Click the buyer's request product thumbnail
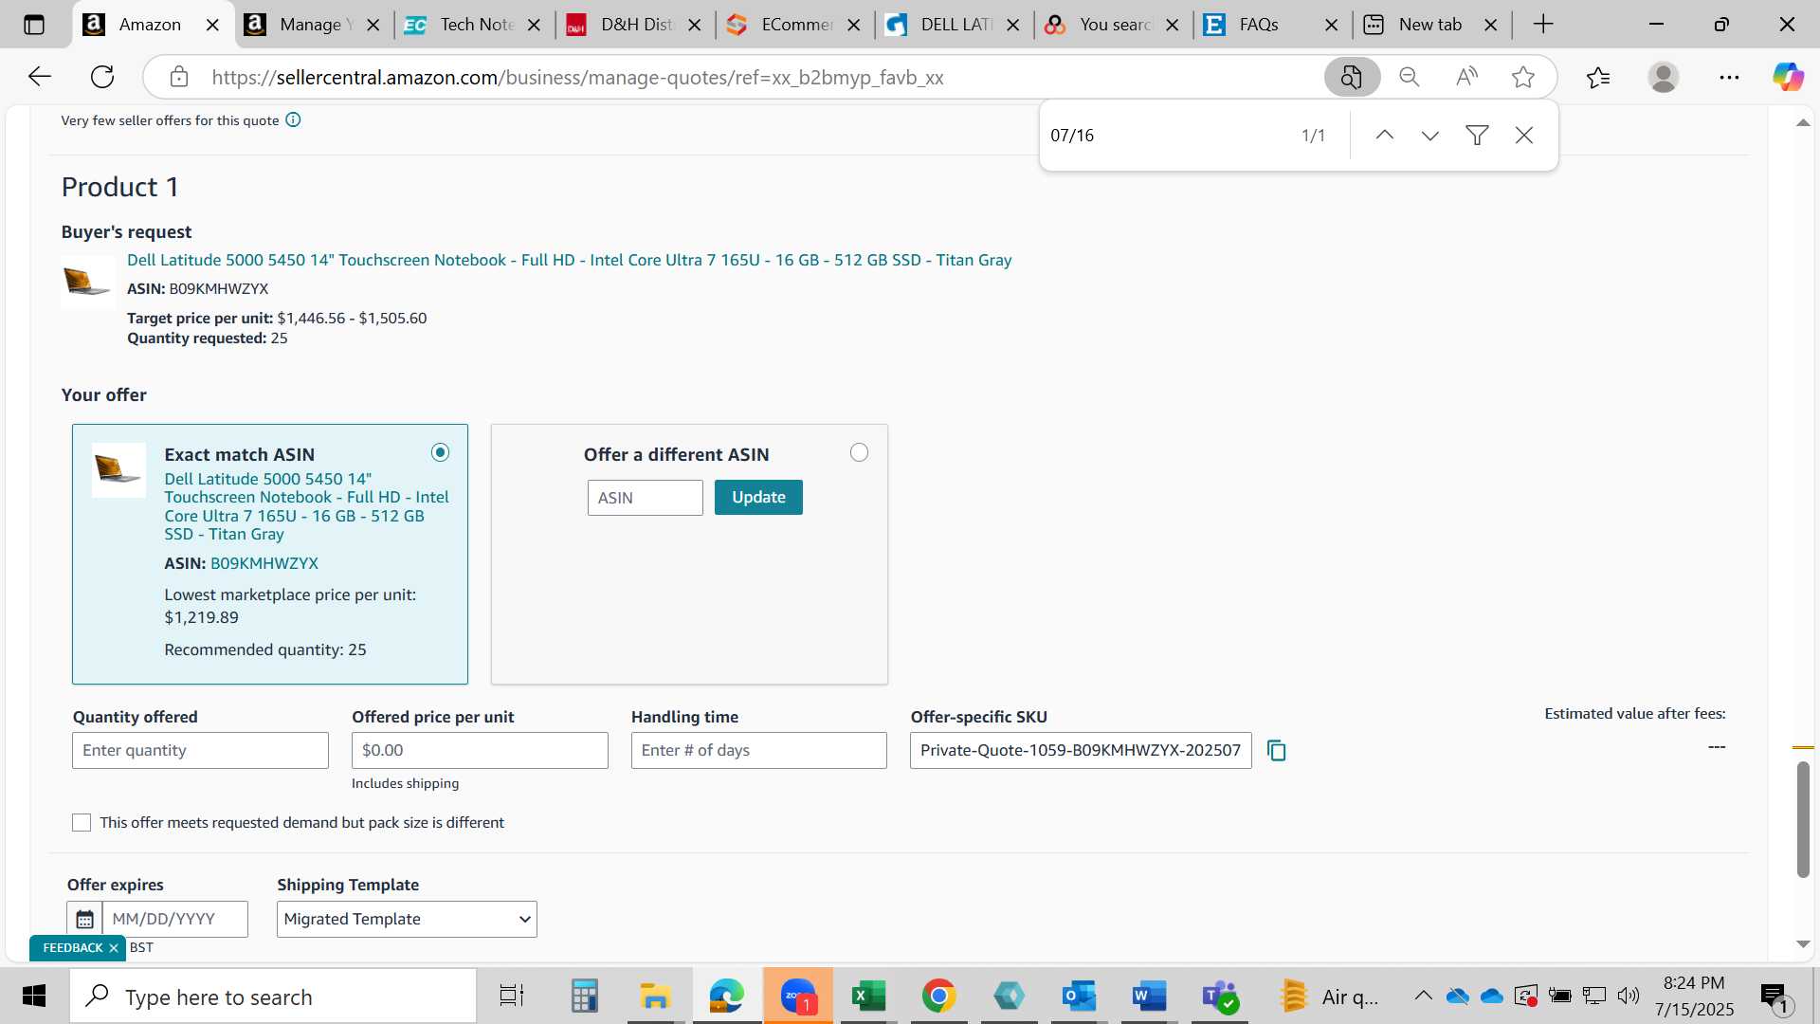This screenshot has width=1820, height=1024. 87,282
